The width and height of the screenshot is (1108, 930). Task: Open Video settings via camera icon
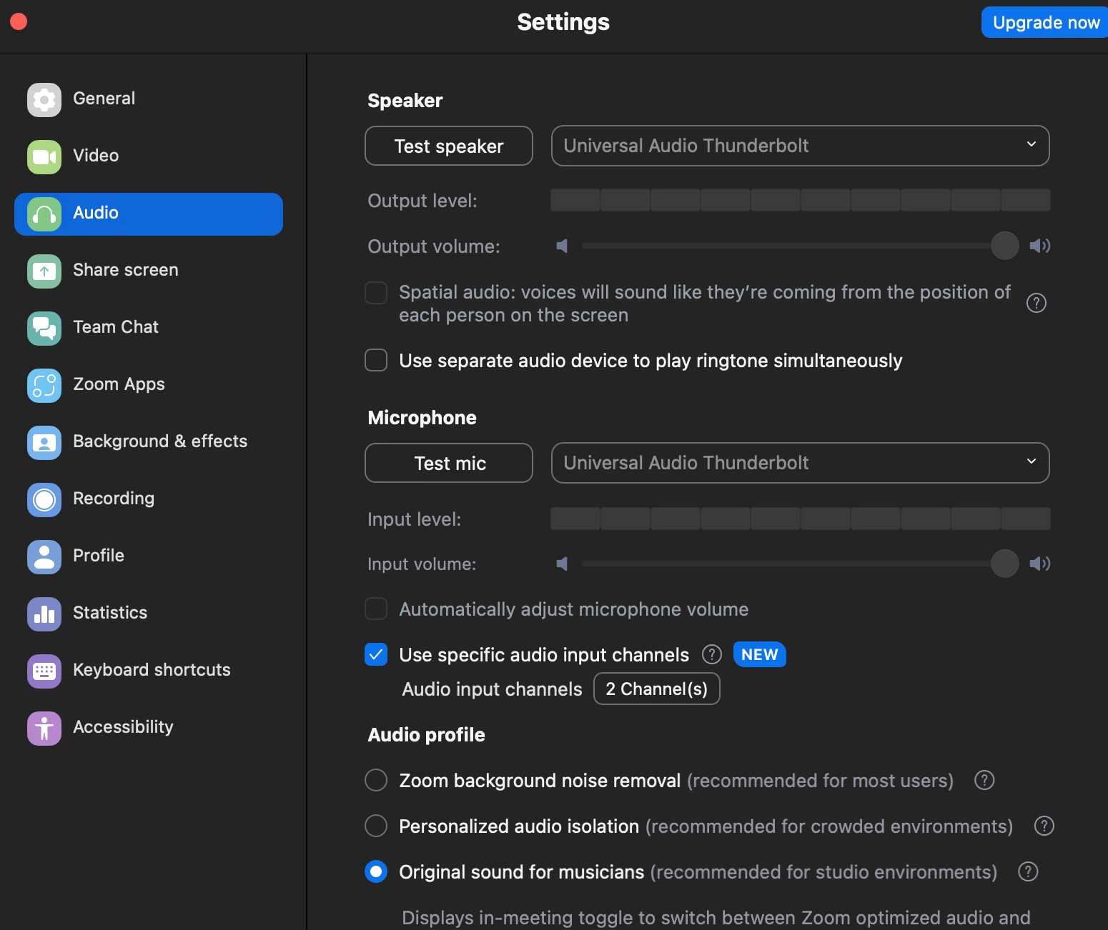(44, 157)
